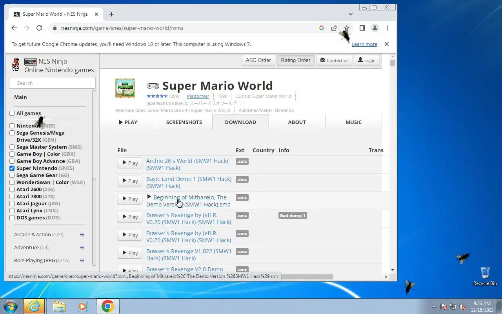Download Archie 2K's World ROM link
The height and width of the screenshot is (314, 502).
pyautogui.click(x=187, y=164)
